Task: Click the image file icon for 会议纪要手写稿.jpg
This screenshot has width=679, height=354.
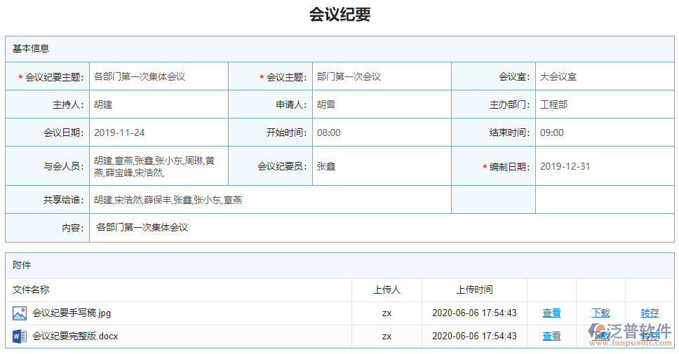Action: (19, 313)
